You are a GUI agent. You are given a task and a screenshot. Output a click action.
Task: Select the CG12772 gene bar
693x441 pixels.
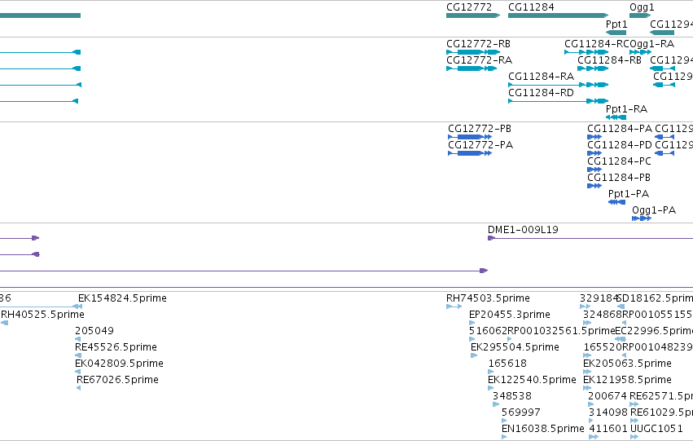tap(473, 15)
